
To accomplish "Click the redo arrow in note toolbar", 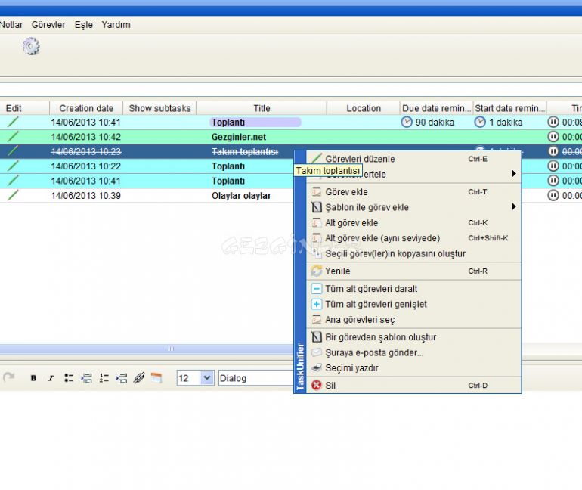I will pyautogui.click(x=9, y=377).
